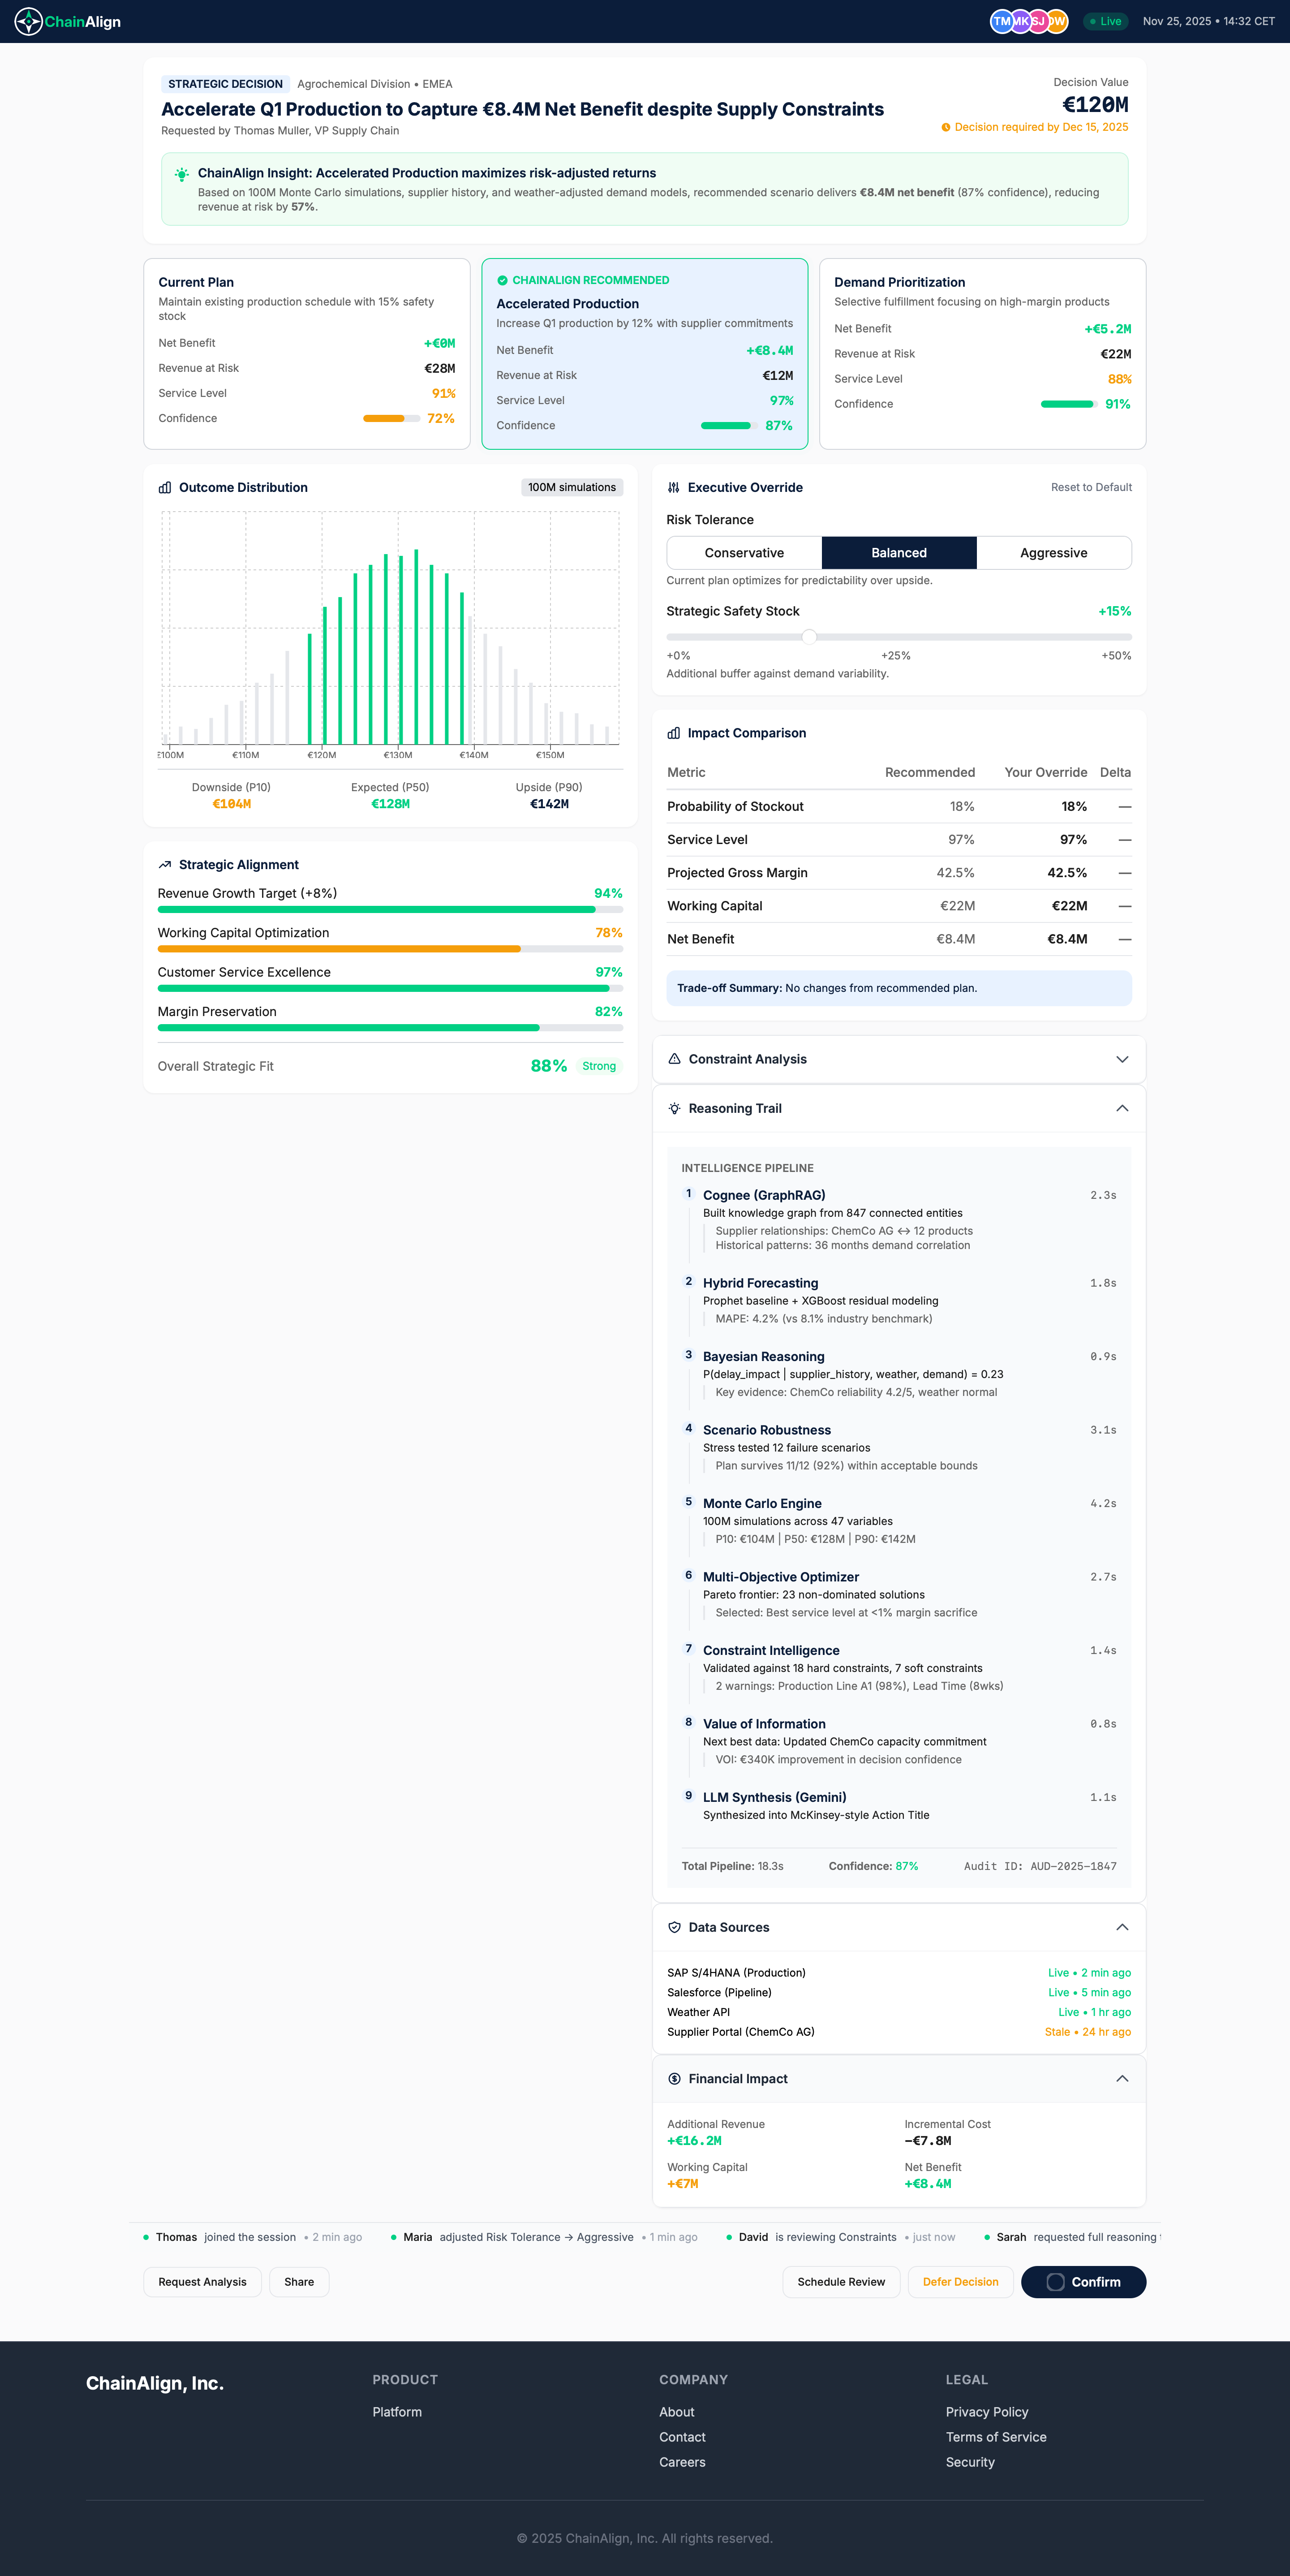Click the Confirm decision button
Image resolution: width=1290 pixels, height=2576 pixels.
[1083, 2281]
